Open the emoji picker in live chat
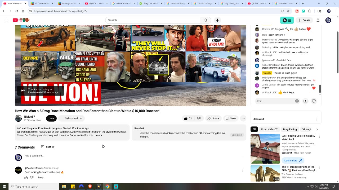 pyautogui.click(x=297, y=101)
